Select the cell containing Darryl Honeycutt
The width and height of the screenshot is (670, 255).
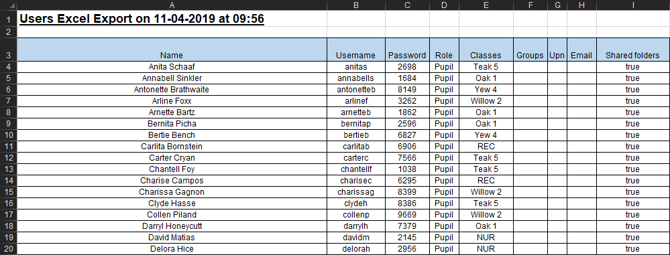(x=172, y=226)
